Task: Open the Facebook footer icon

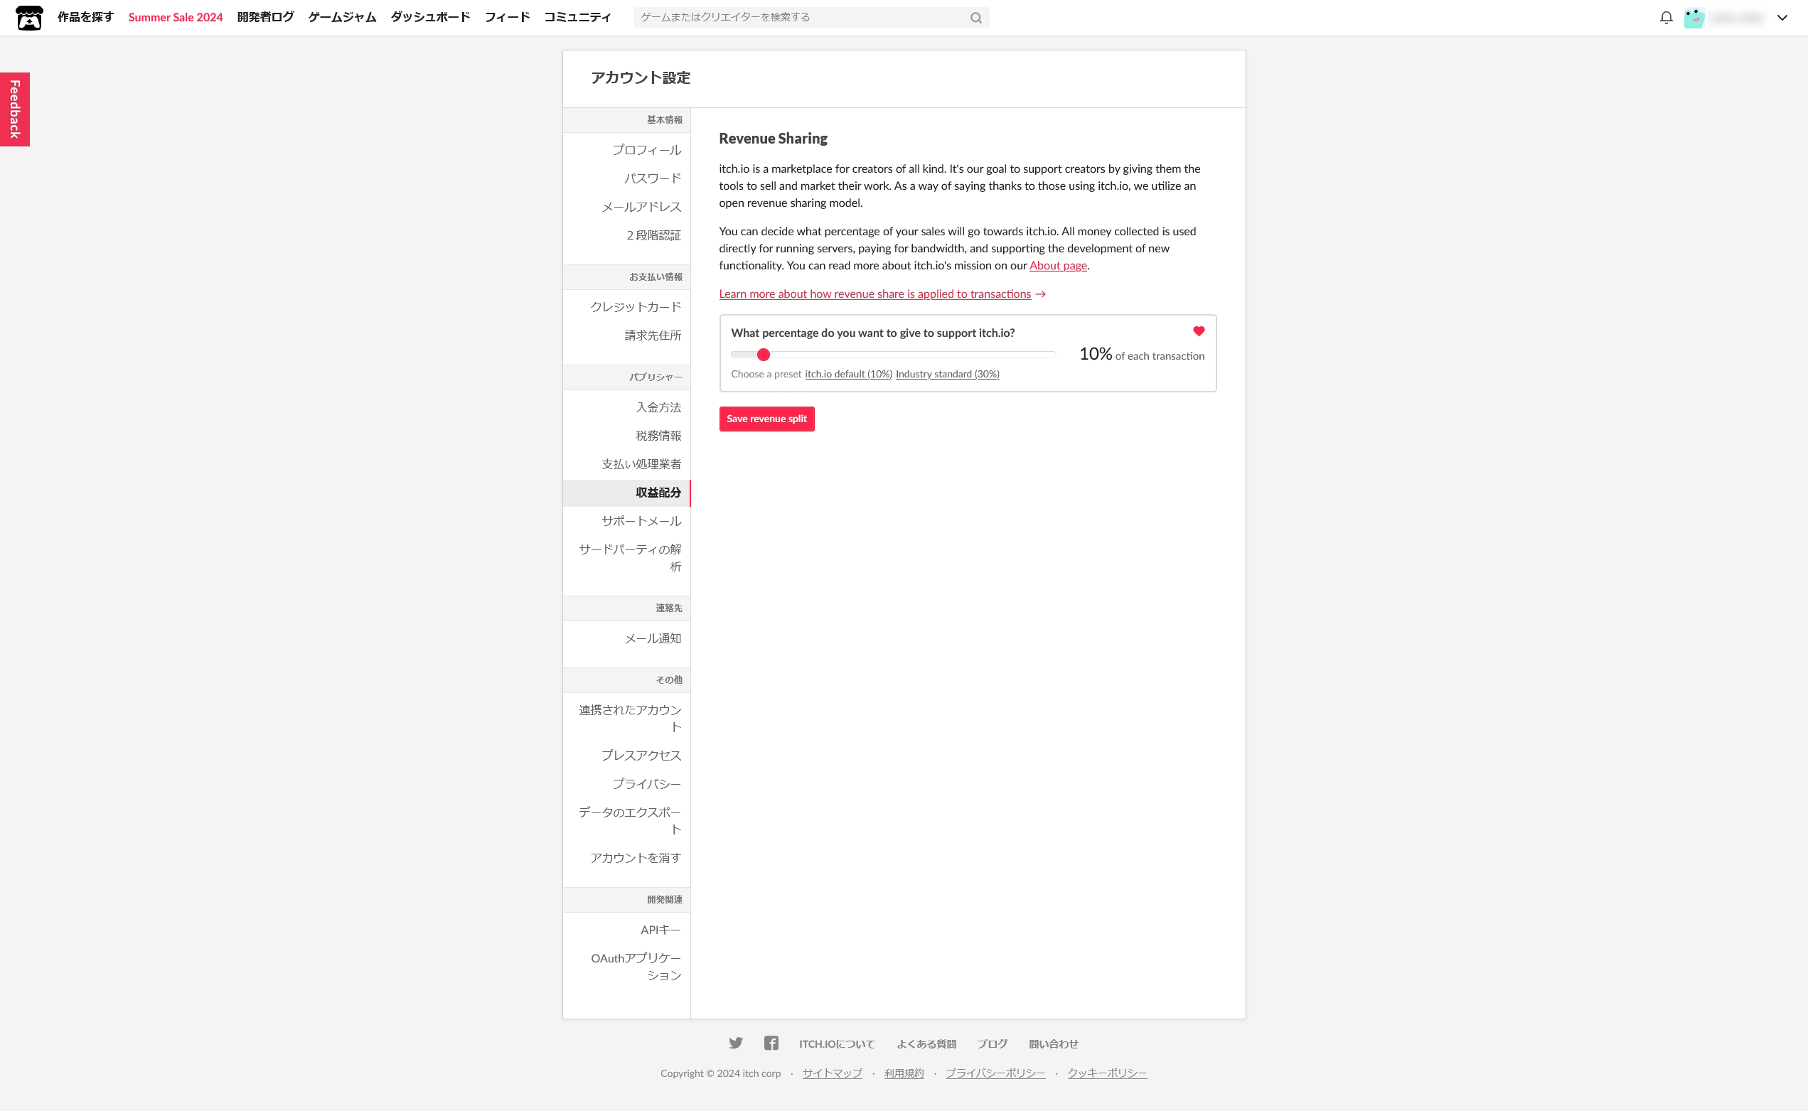Action: pyautogui.click(x=771, y=1043)
